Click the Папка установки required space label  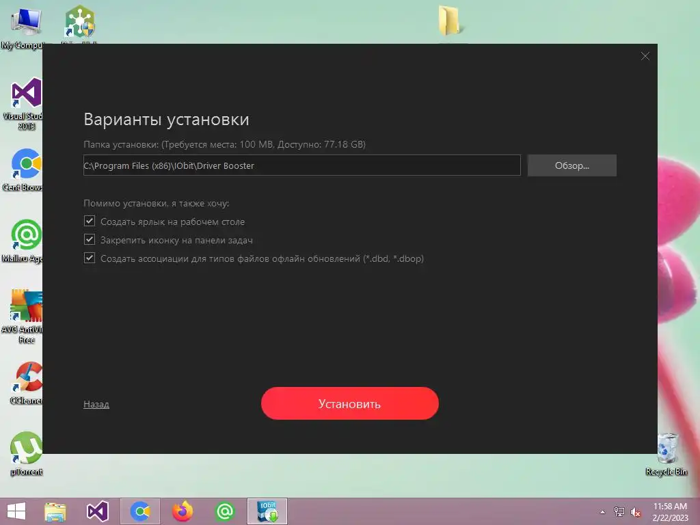coord(224,144)
